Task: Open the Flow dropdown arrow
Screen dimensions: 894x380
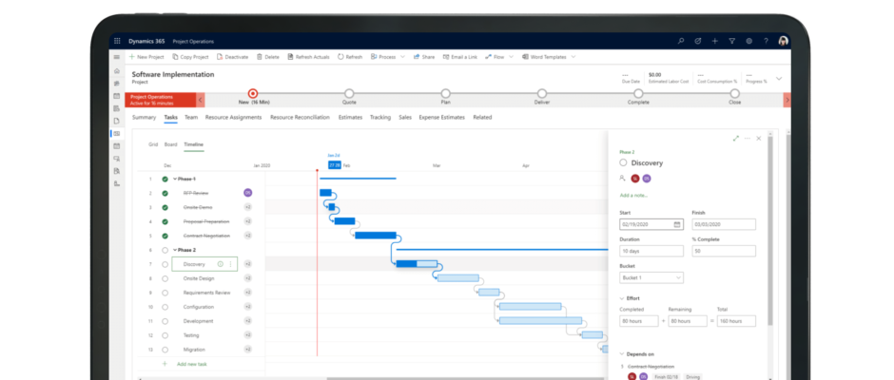Action: pyautogui.click(x=511, y=57)
